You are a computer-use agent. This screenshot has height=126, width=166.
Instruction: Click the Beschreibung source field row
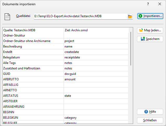[33, 46]
